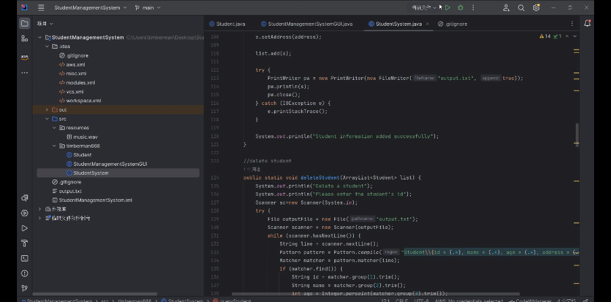
Task: Open the Build hammer tool window
Action: tap(24, 243)
